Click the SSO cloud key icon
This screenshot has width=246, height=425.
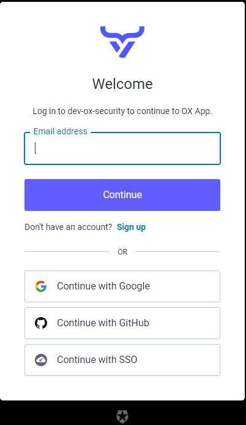[41, 360]
